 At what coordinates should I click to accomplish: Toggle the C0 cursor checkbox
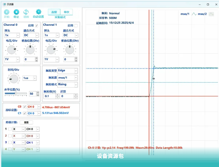(x=25, y=107)
